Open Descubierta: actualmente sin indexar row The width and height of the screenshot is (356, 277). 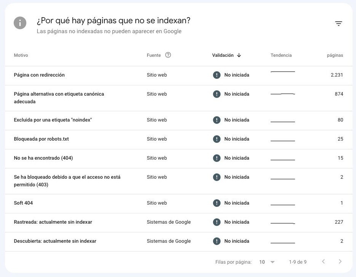[55, 241]
